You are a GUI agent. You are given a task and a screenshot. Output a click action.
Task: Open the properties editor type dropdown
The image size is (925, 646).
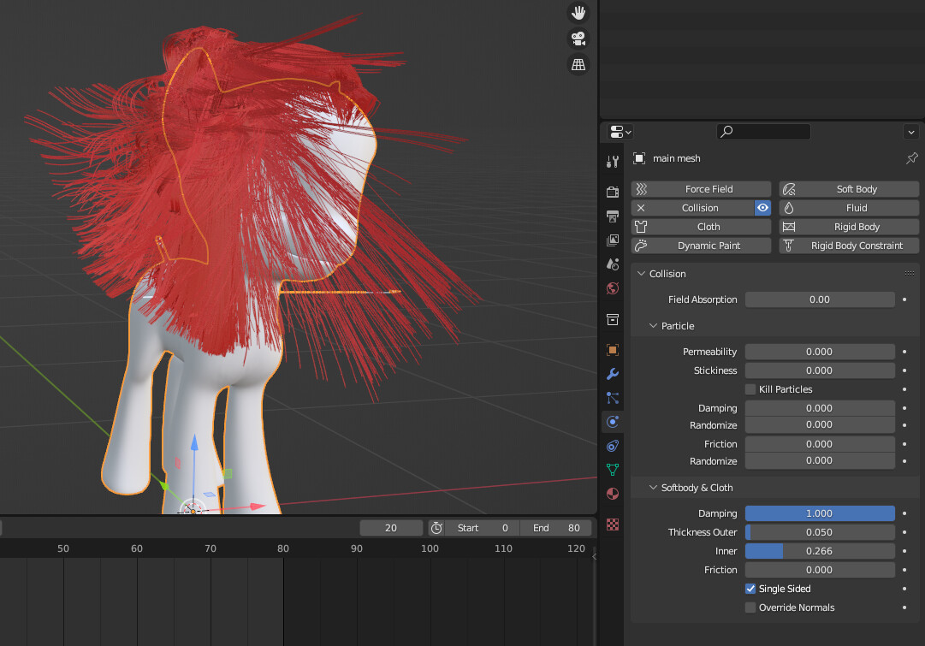(x=618, y=131)
